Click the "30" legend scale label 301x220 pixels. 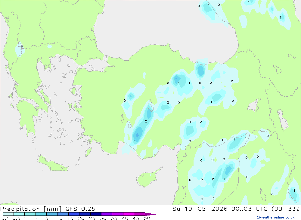(103, 218)
